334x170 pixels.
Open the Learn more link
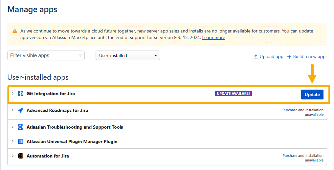pyautogui.click(x=213, y=37)
